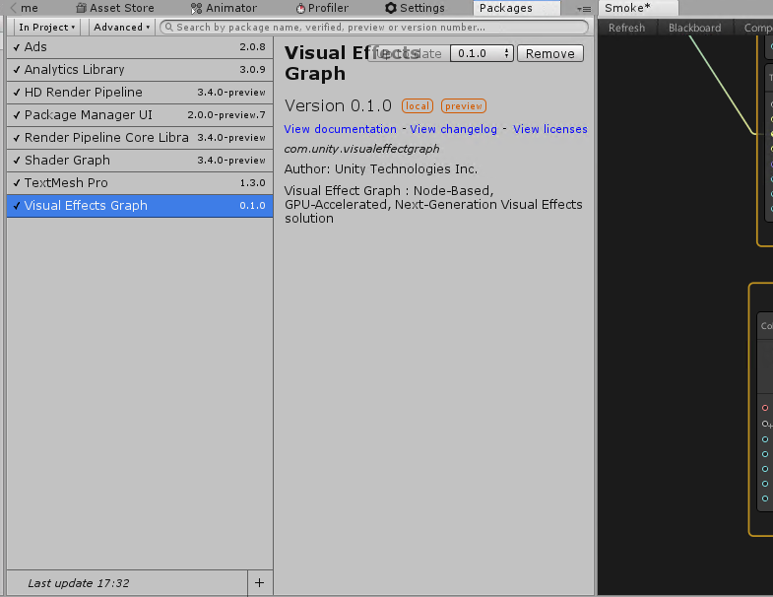This screenshot has height=597, width=773.
Task: Open the version 0.1.0 selector dropdown
Action: point(482,53)
